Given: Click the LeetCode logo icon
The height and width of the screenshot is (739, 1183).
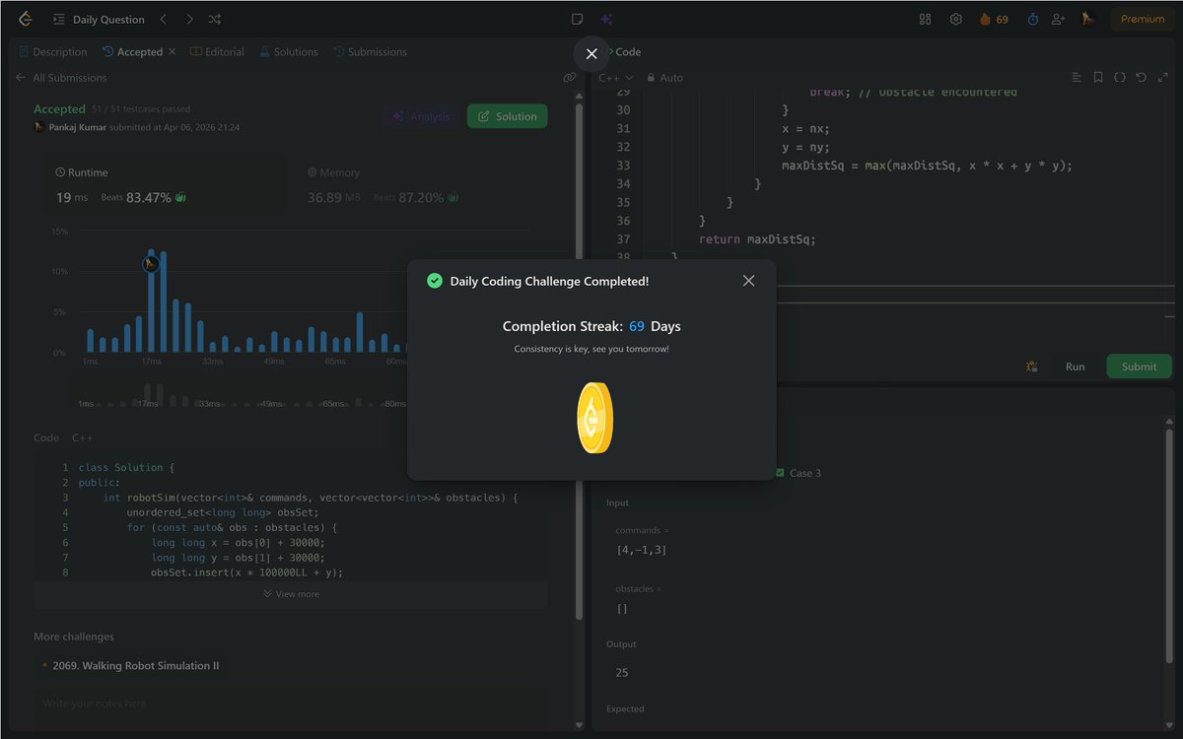Looking at the screenshot, I should click(25, 19).
